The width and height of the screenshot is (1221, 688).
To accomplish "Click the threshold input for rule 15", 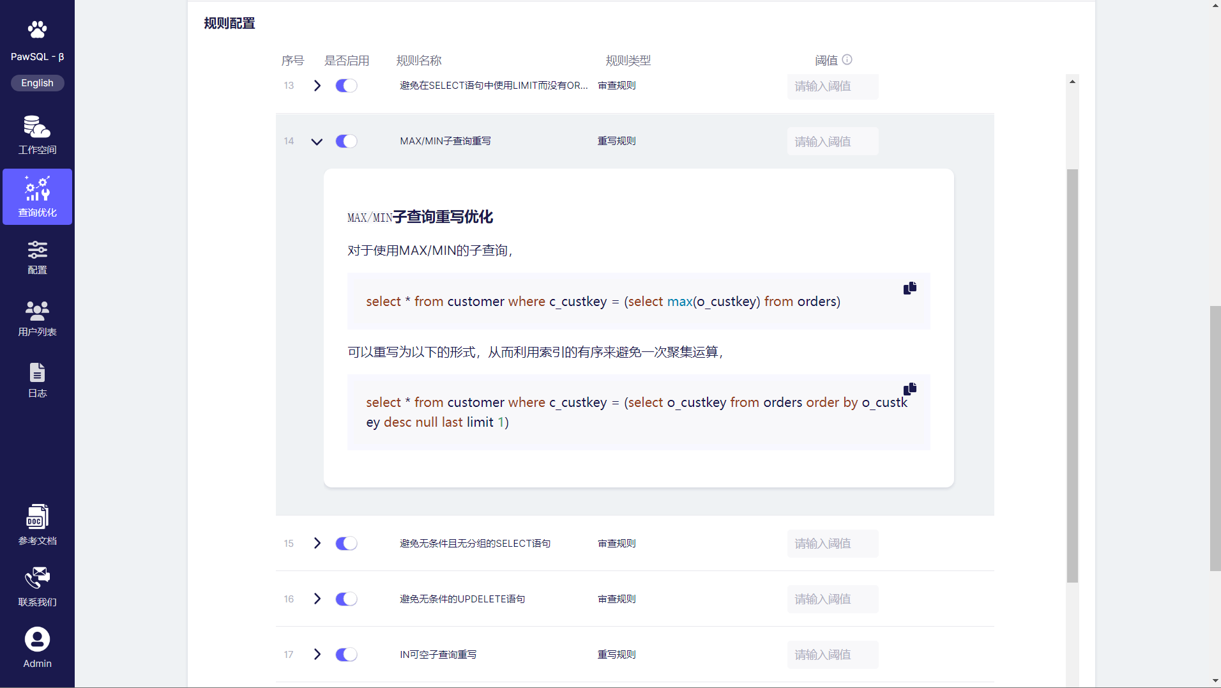I will pyautogui.click(x=832, y=544).
